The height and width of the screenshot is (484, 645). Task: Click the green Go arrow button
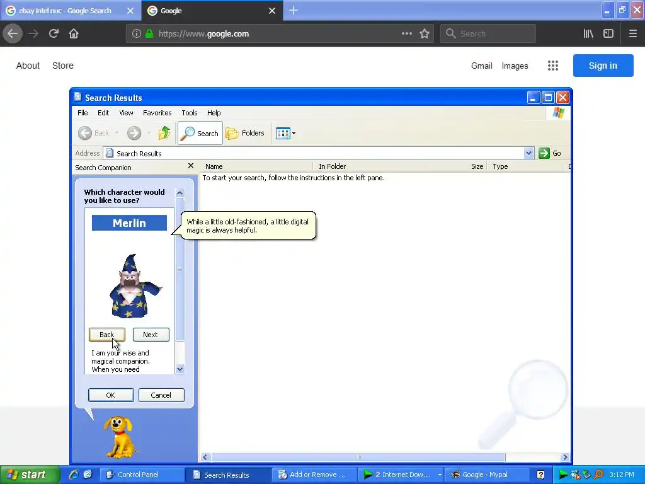pyautogui.click(x=544, y=153)
